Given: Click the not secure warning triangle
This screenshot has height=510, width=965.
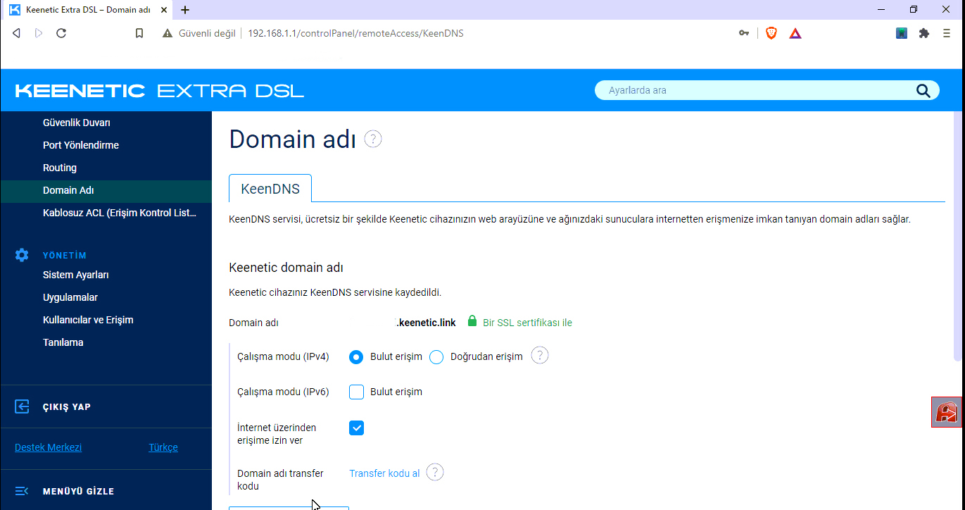Looking at the screenshot, I should coord(167,33).
